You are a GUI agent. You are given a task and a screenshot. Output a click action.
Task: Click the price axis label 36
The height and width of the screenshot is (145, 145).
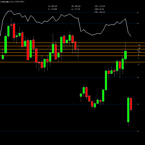[x=138, y=13]
